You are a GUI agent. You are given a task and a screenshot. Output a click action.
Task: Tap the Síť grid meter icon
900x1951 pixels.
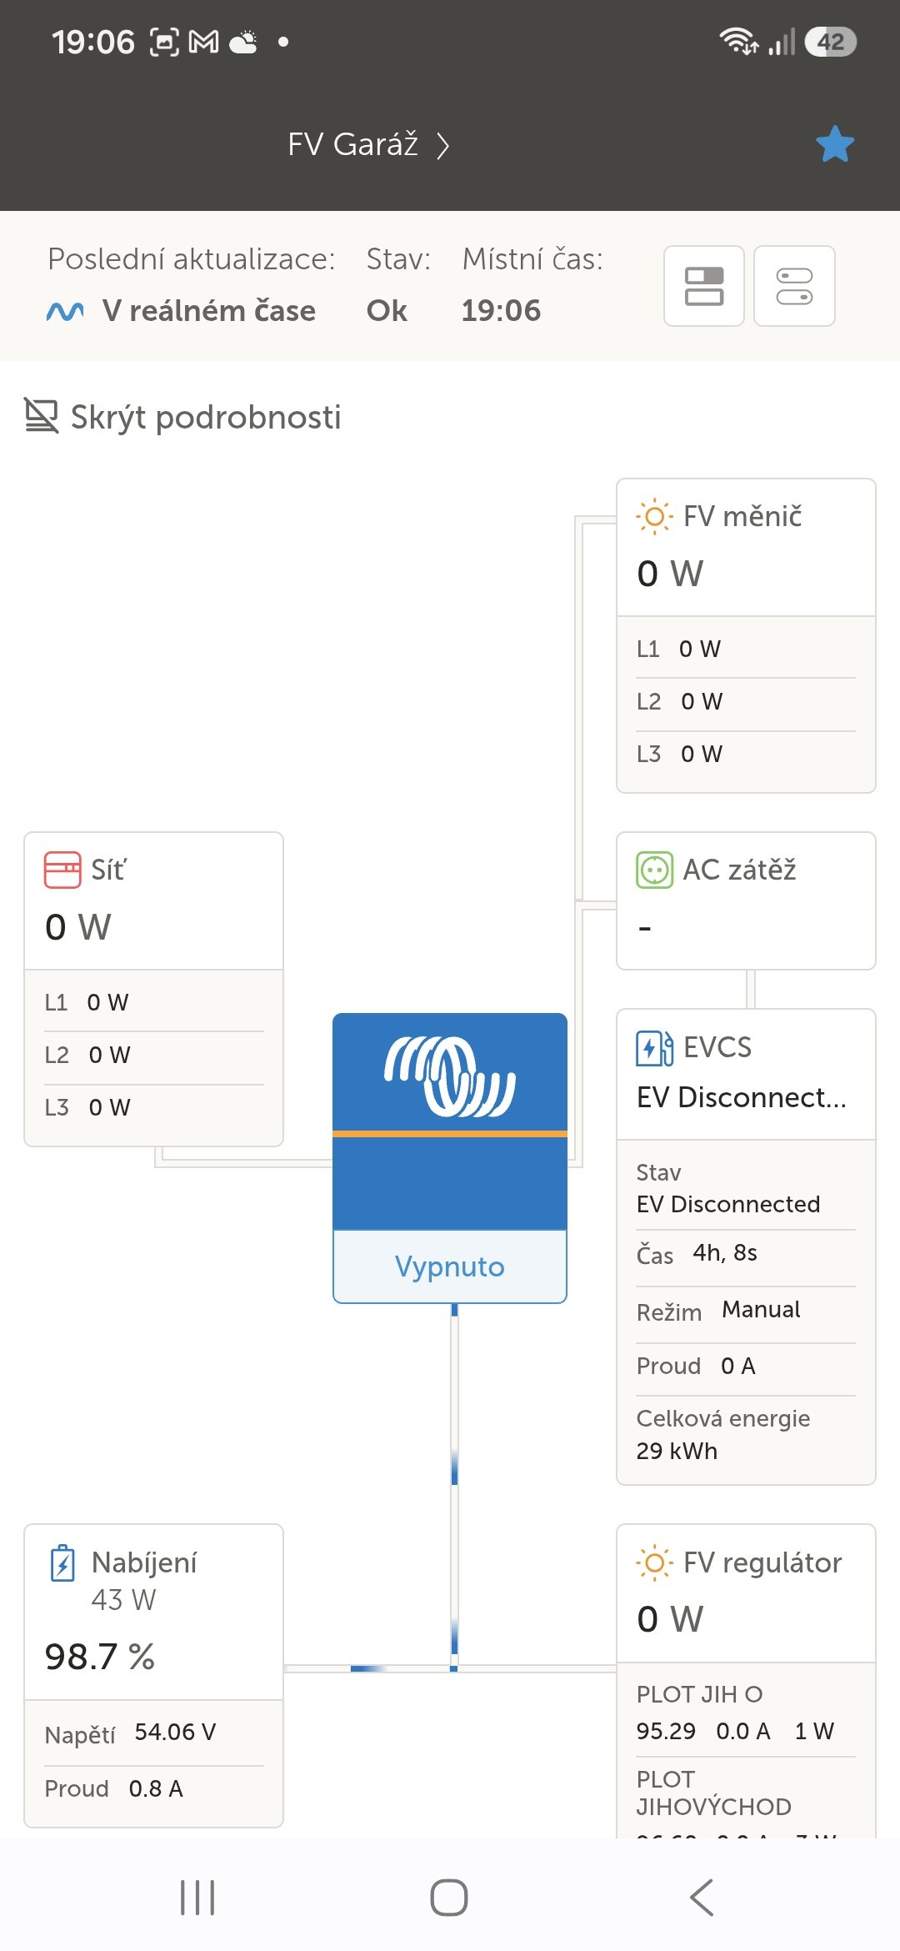coord(62,870)
